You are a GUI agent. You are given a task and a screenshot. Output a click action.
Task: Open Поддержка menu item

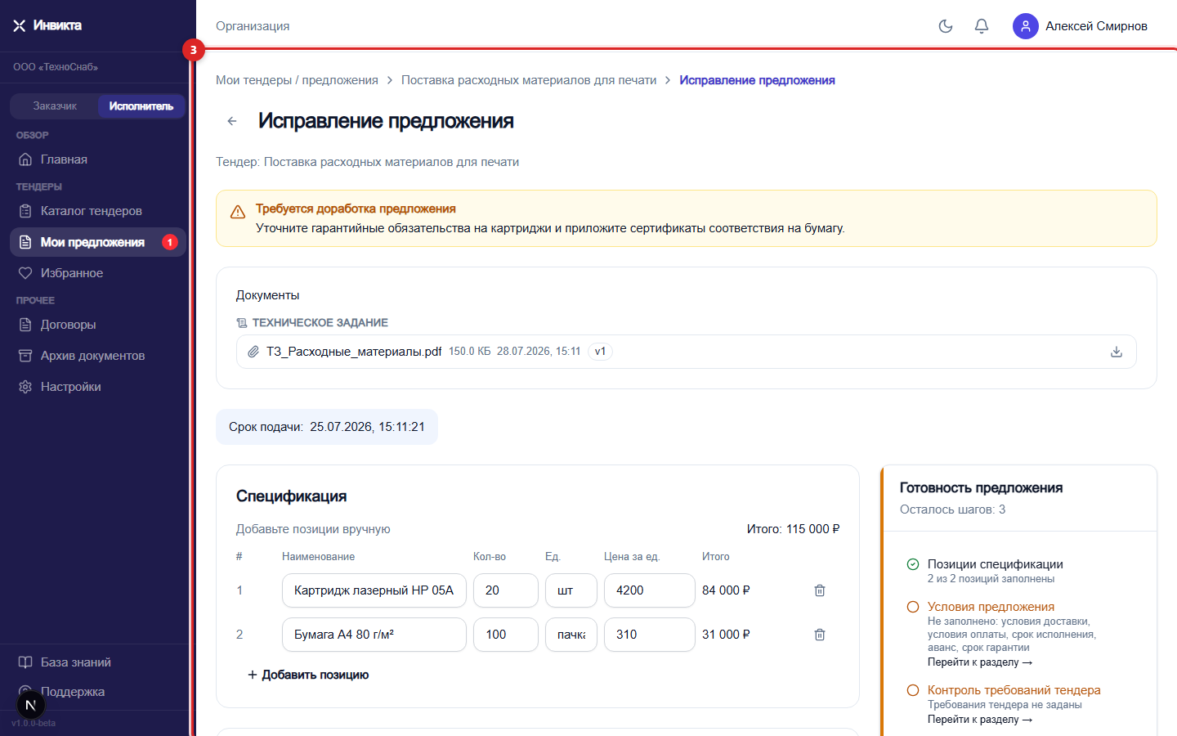pos(98,692)
